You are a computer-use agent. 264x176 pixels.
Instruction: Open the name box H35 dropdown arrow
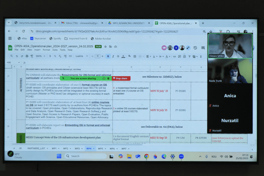[19, 63]
